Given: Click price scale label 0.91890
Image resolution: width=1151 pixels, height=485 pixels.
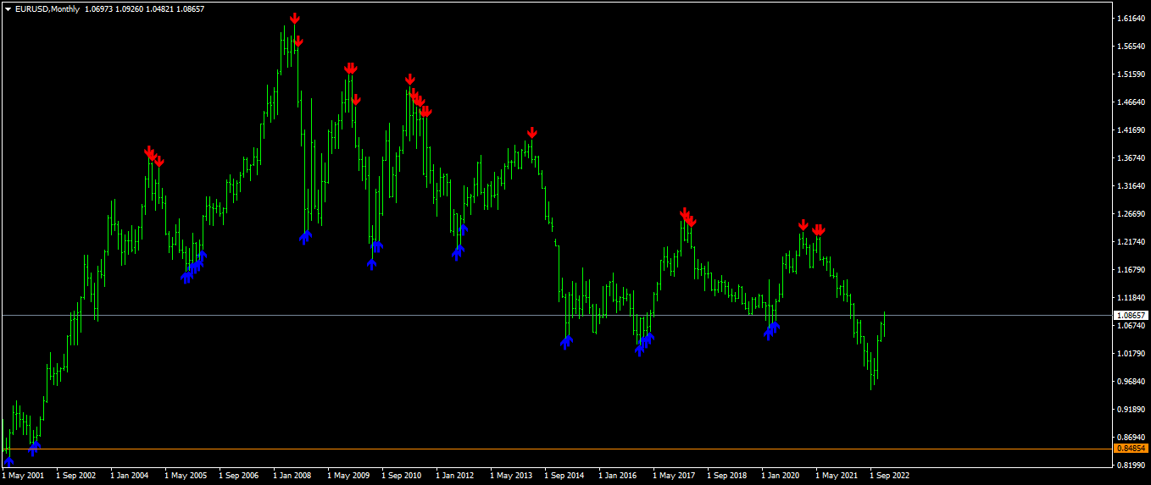Looking at the screenshot, I should 1132,410.
